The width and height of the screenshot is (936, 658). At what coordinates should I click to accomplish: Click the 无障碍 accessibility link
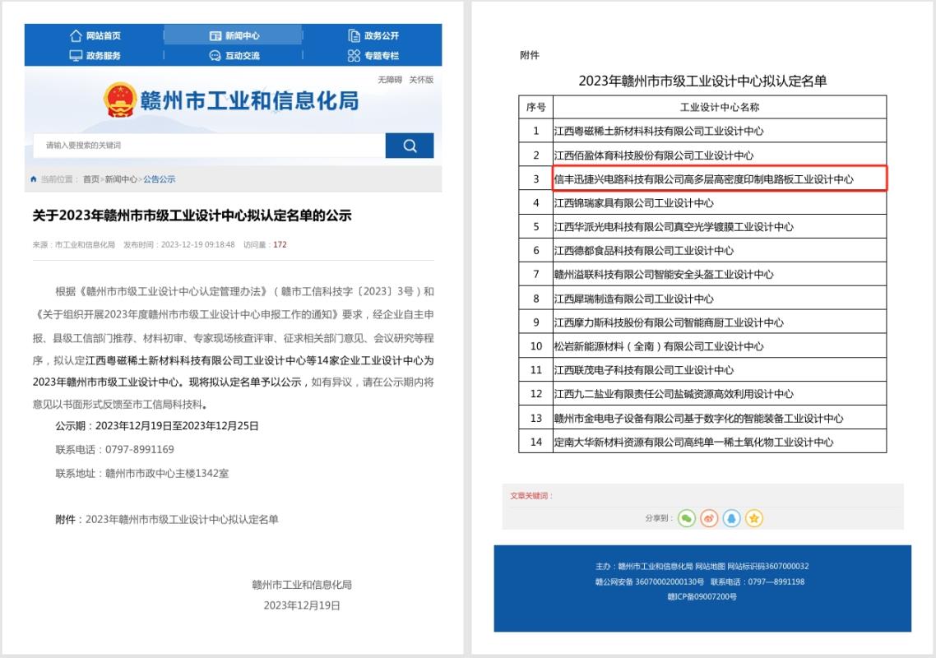389,80
